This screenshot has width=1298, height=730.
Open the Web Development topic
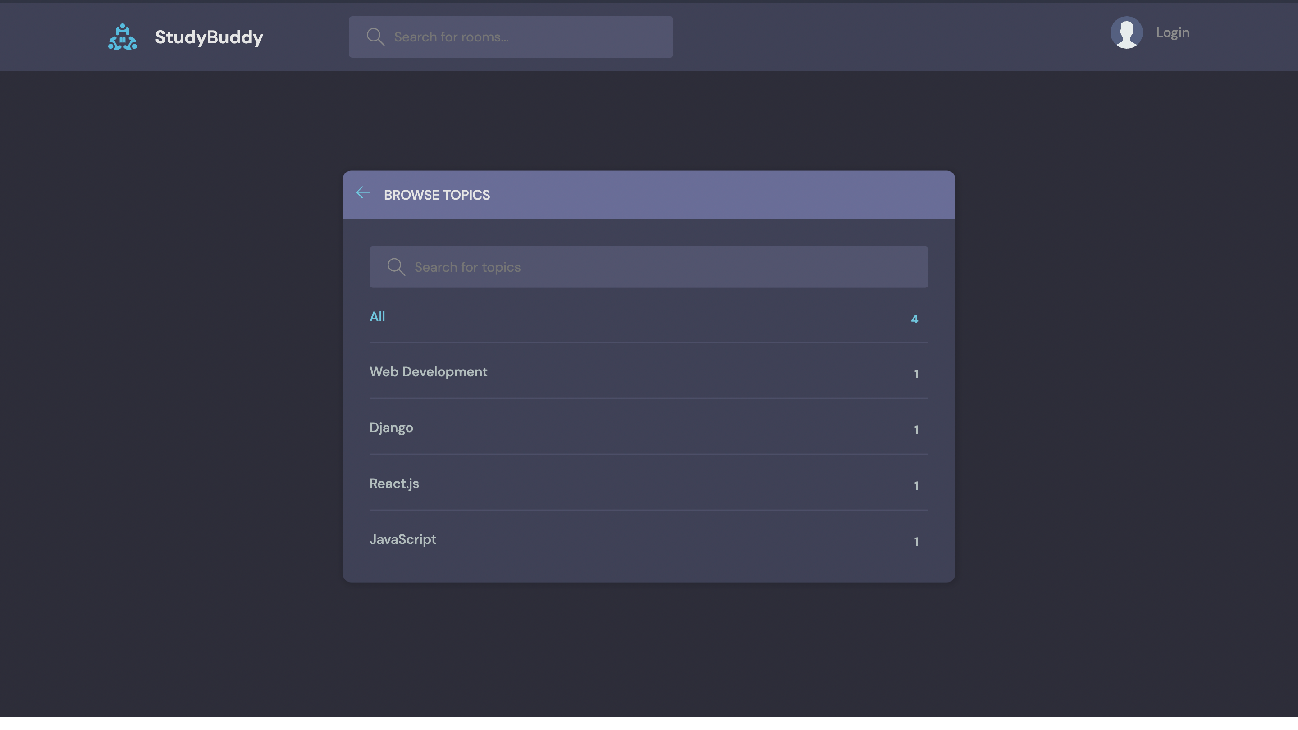[x=428, y=371]
